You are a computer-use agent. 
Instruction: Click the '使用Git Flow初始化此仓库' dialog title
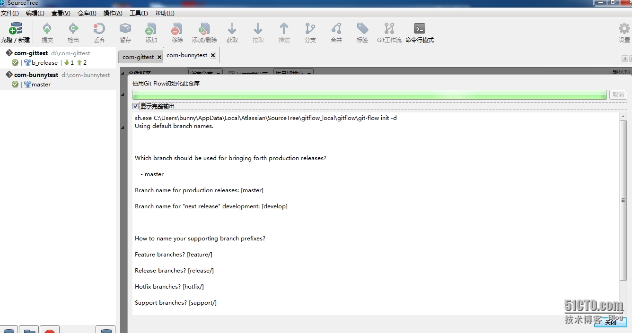166,84
